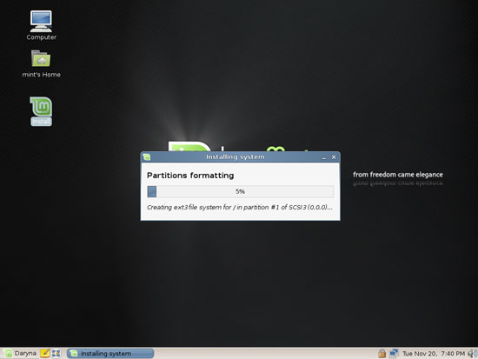Click the partitions formatting progress bar

[x=240, y=191]
